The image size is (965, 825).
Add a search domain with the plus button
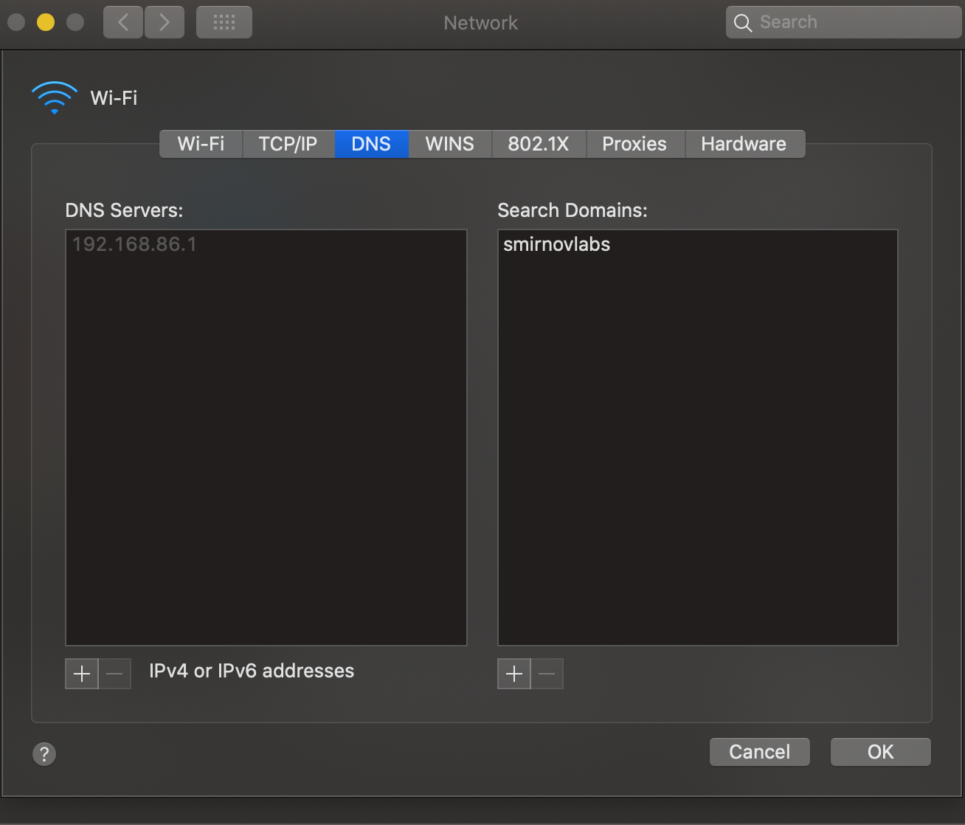[514, 674]
